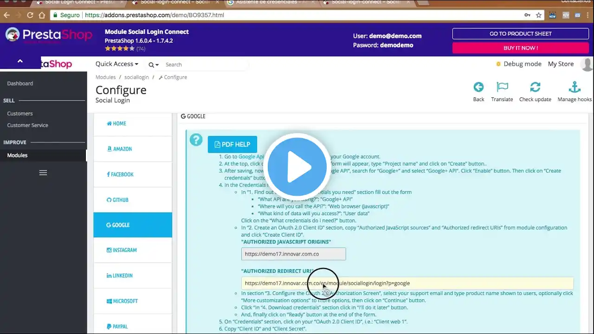Click the Seguro secure site indicator

click(66, 15)
